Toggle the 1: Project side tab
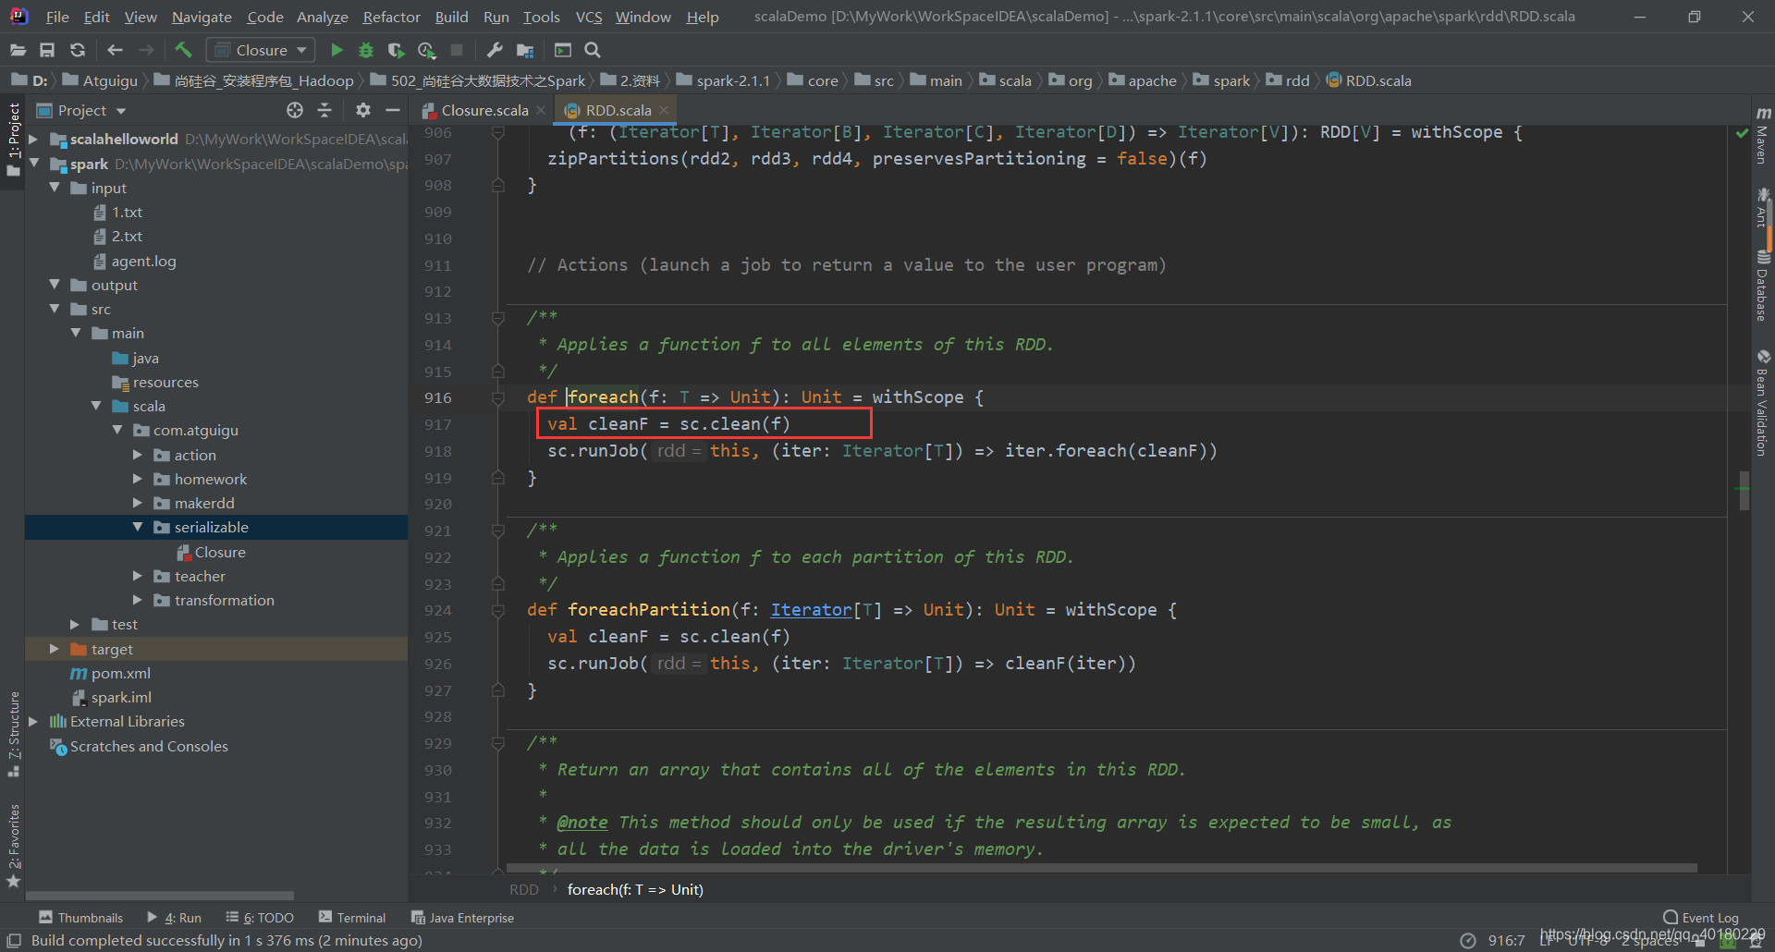Image resolution: width=1775 pixels, height=952 pixels. (13, 139)
